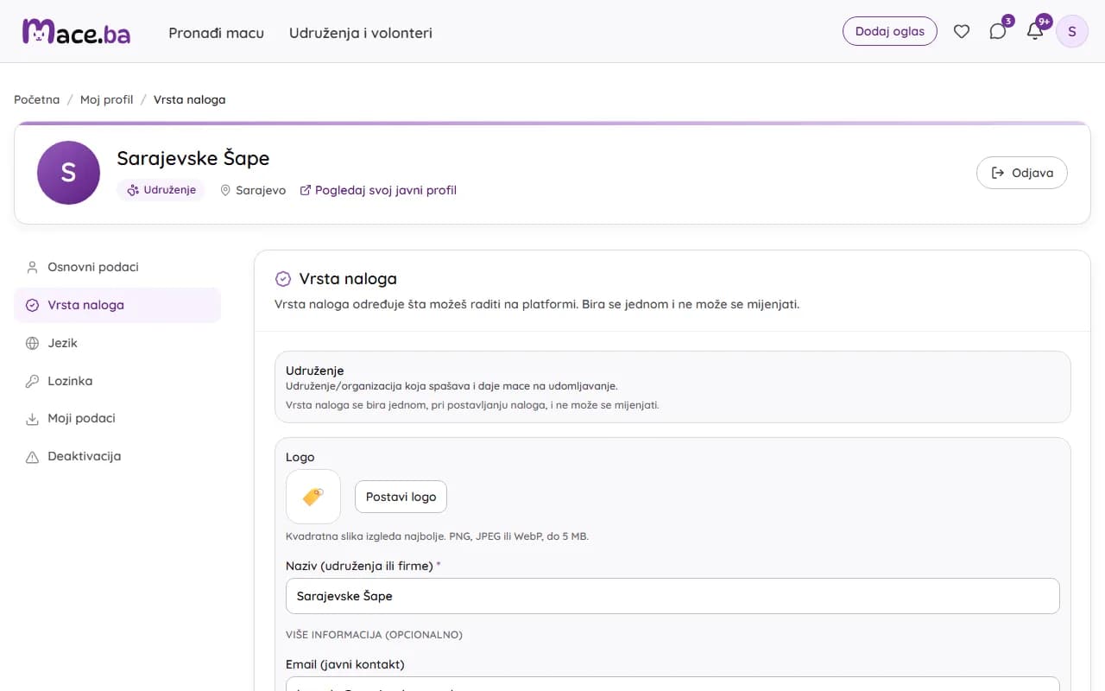Open Pogledaj svoj javni profil link
The image size is (1105, 691).
coord(378,190)
